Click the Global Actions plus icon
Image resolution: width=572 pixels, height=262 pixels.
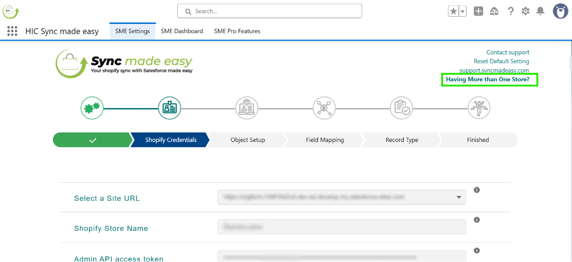(x=479, y=11)
